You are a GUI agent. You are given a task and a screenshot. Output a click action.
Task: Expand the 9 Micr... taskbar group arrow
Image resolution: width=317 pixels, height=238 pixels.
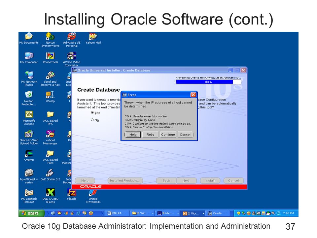click(x=178, y=213)
